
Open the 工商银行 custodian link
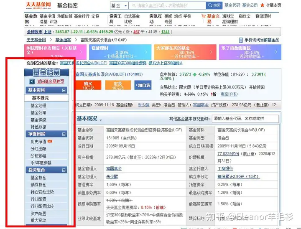[x=225, y=168]
